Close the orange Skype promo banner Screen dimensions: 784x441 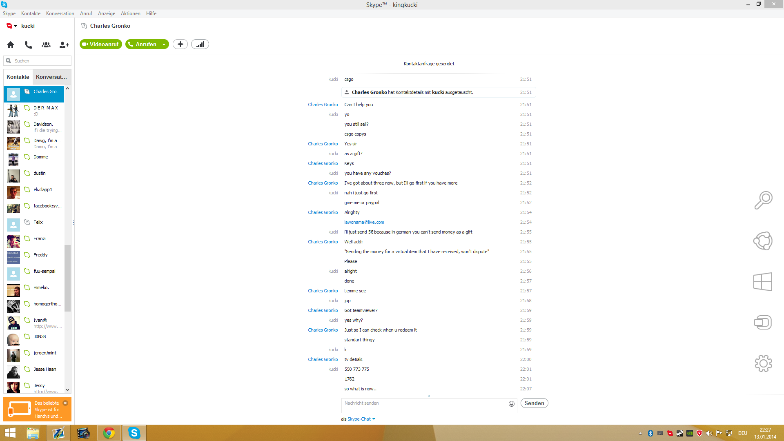click(x=65, y=403)
